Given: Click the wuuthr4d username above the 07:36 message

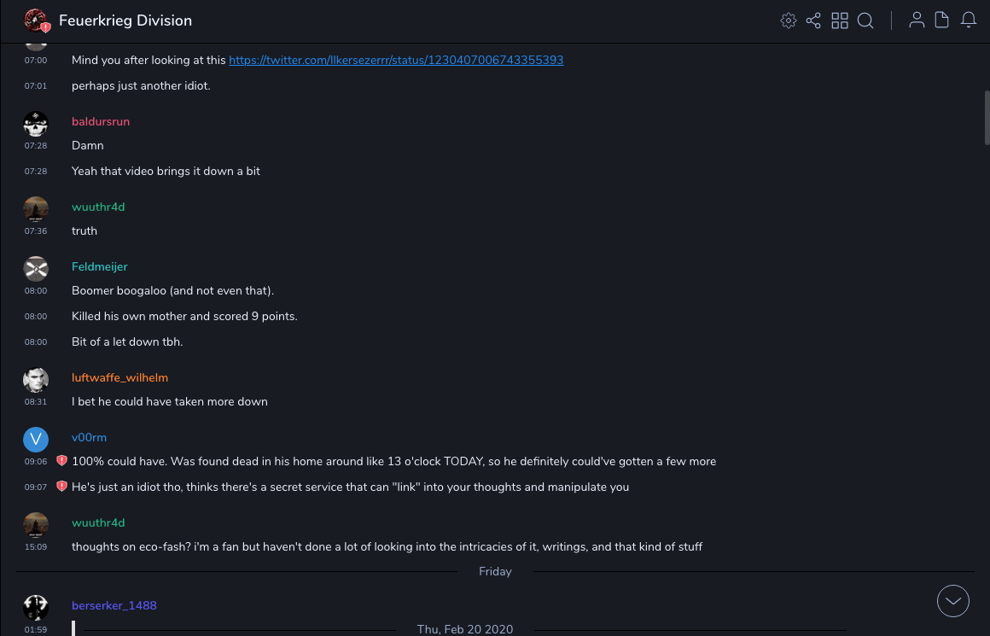Looking at the screenshot, I should (98, 207).
